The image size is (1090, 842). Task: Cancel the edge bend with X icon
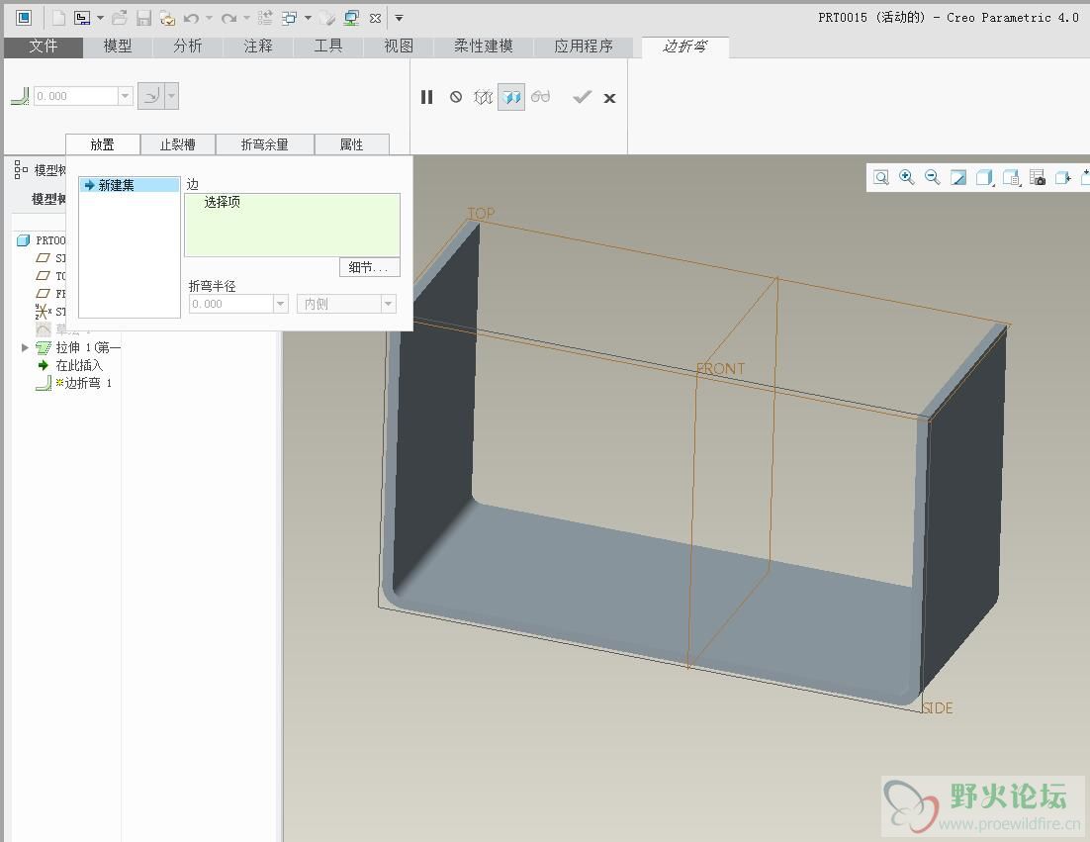(609, 98)
